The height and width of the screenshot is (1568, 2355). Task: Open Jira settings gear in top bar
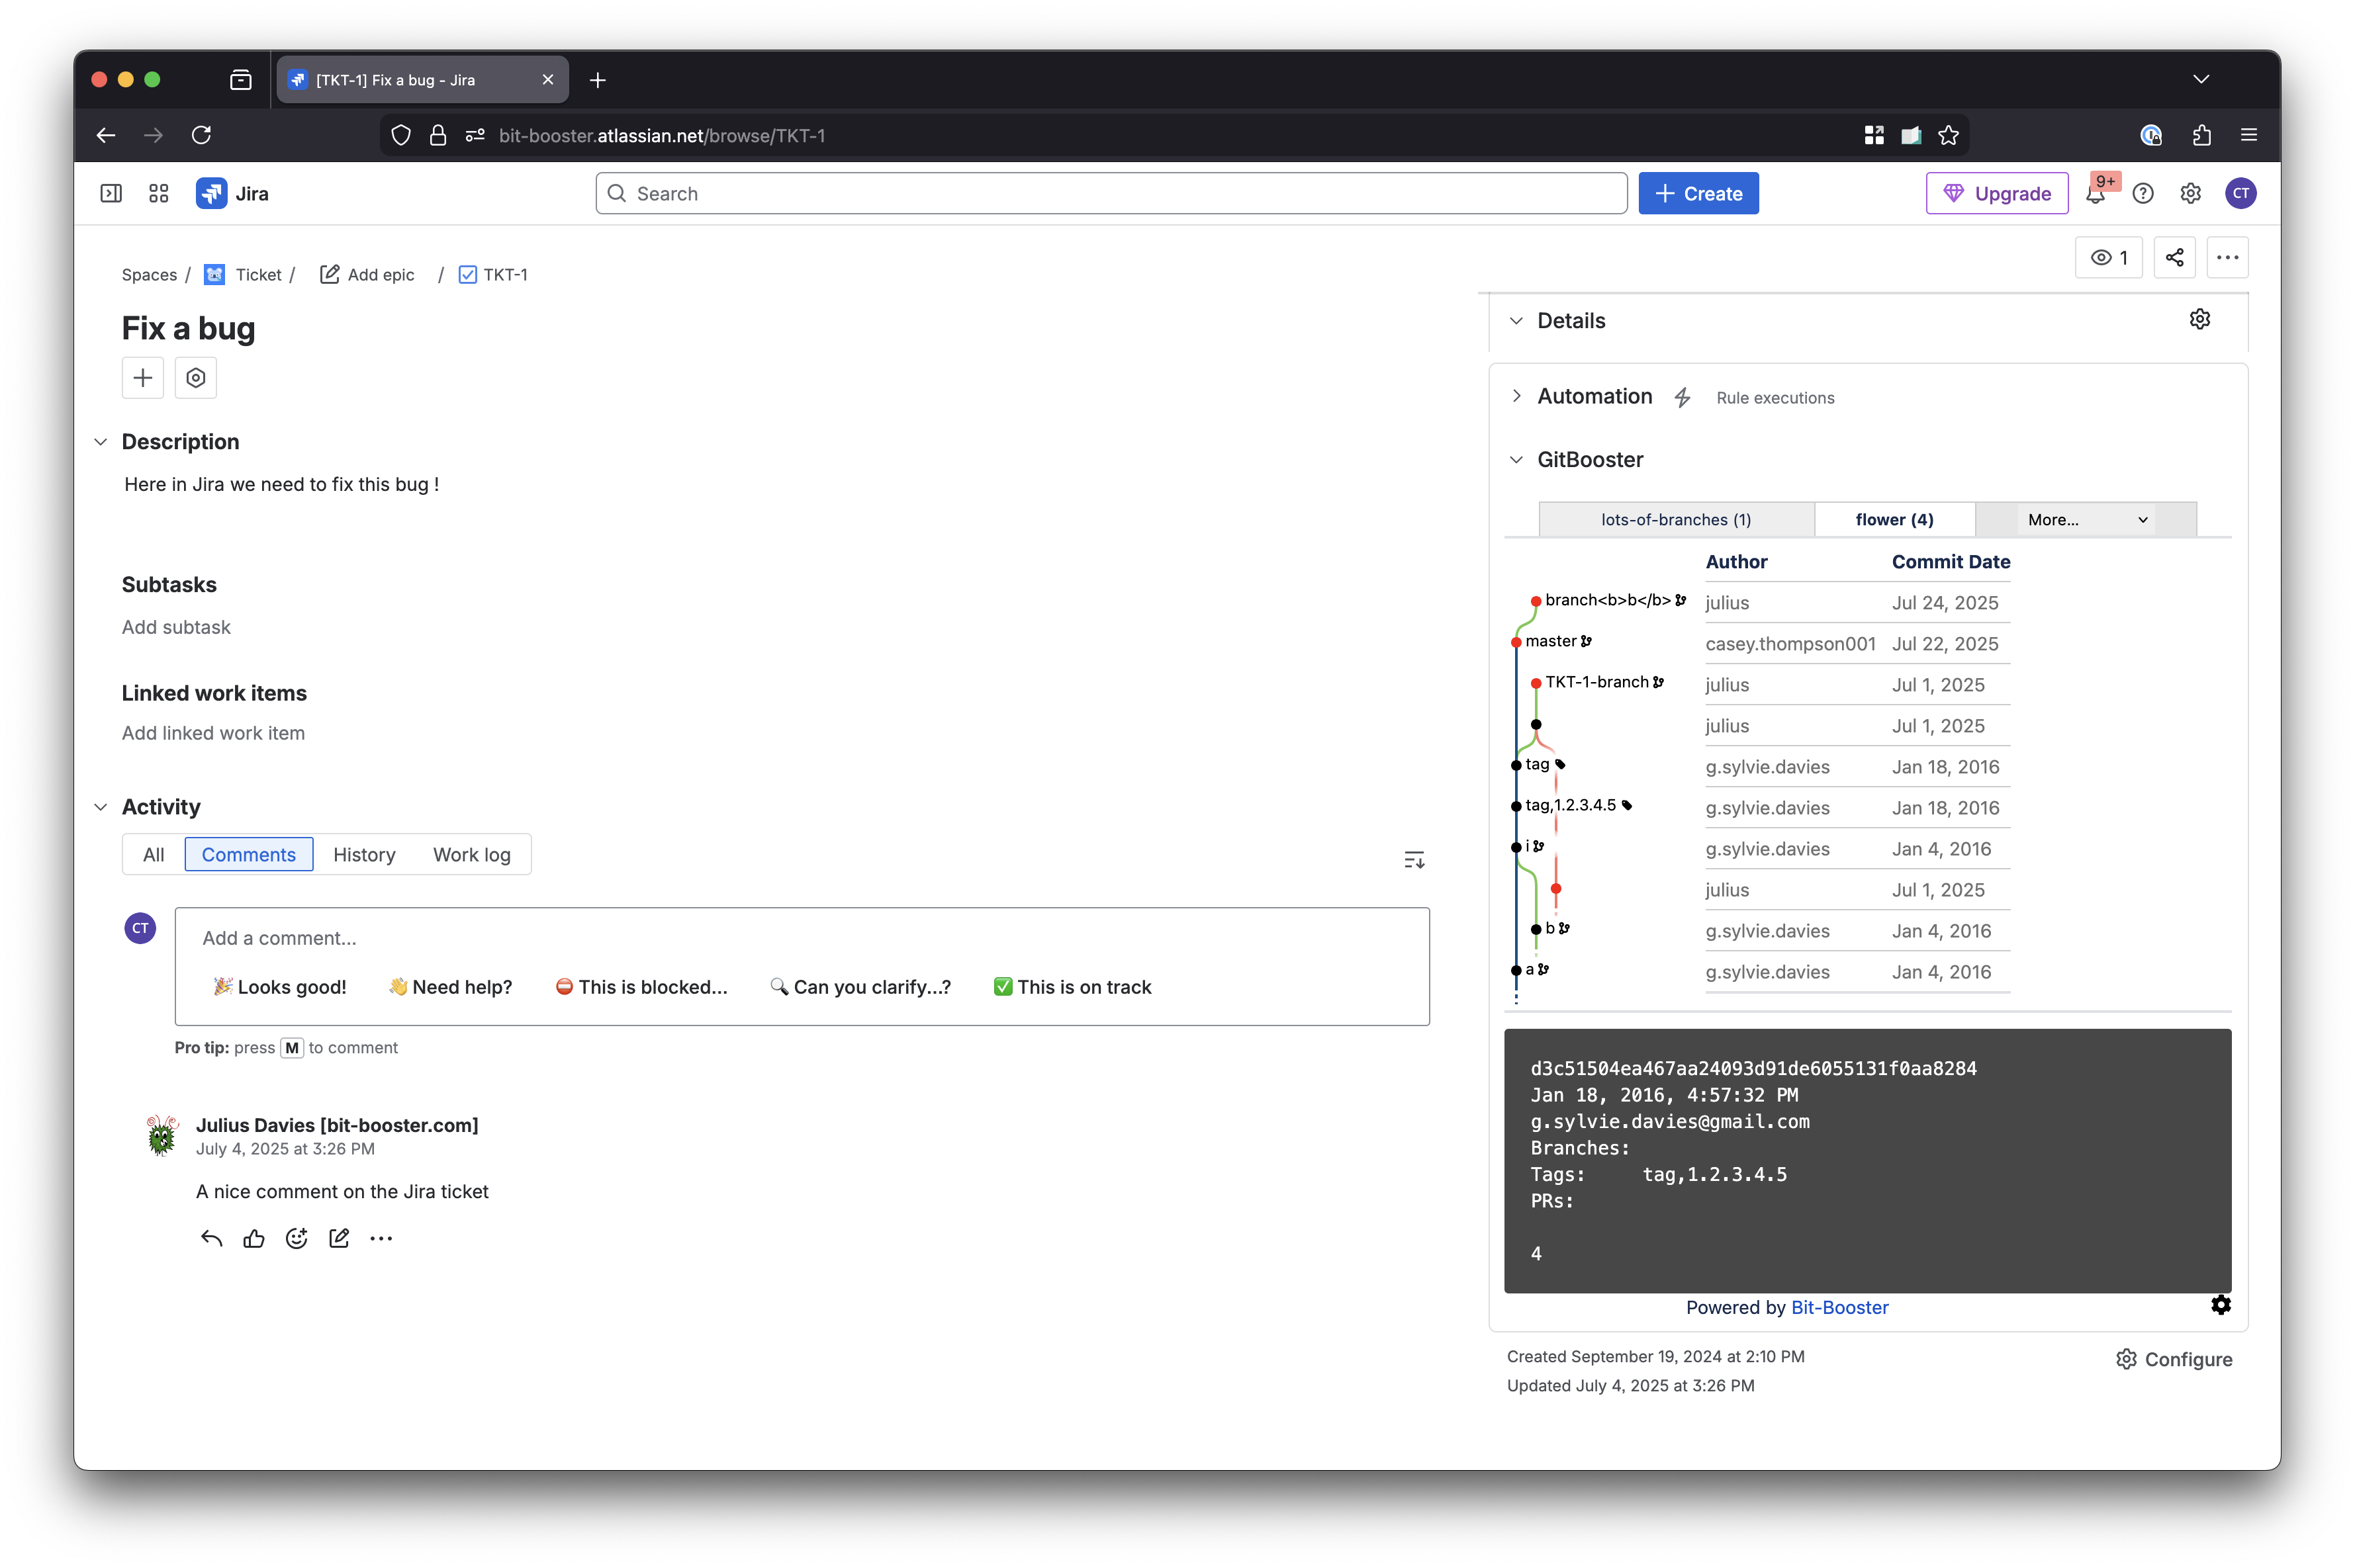click(x=2191, y=193)
